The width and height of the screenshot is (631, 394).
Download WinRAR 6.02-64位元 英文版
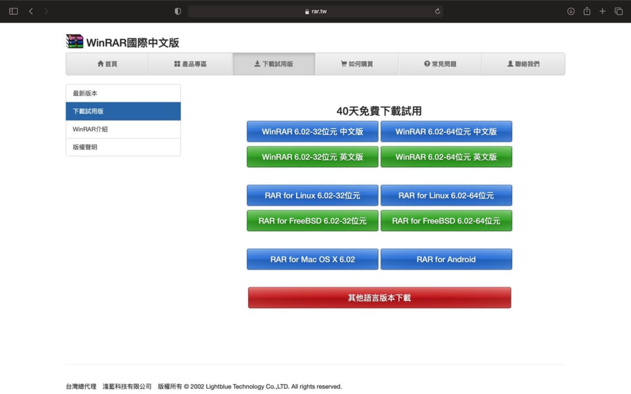click(x=446, y=157)
